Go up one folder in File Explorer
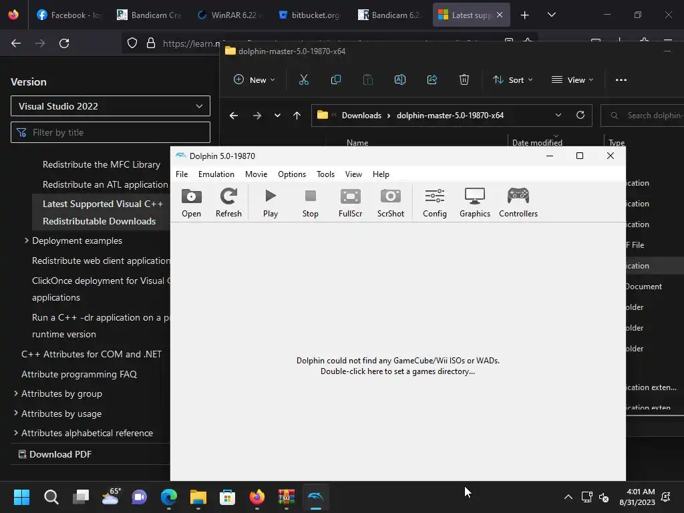Screen dimensions: 684x513 pos(297,116)
